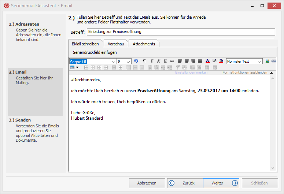Pick font color with the red A

208,61
